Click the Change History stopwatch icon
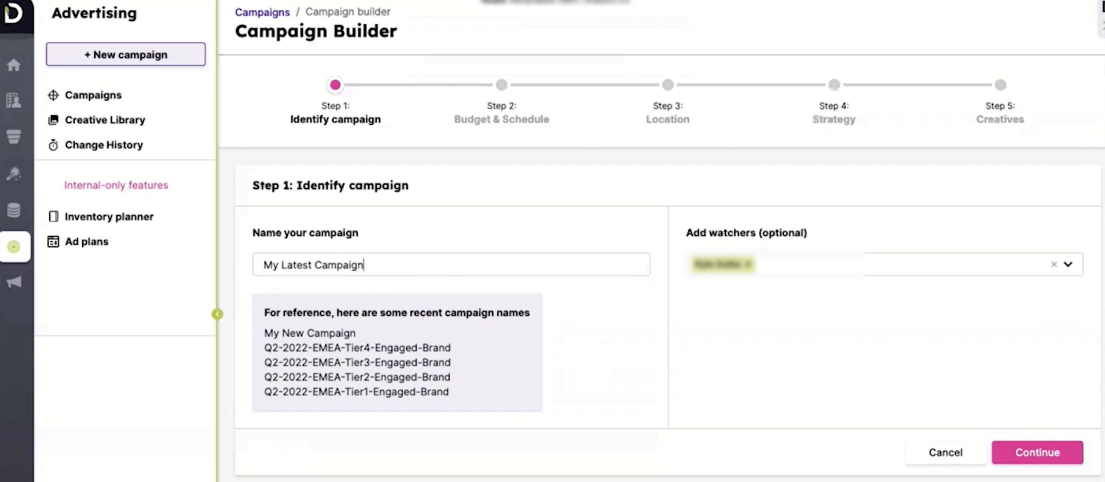The image size is (1105, 482). coord(53,145)
